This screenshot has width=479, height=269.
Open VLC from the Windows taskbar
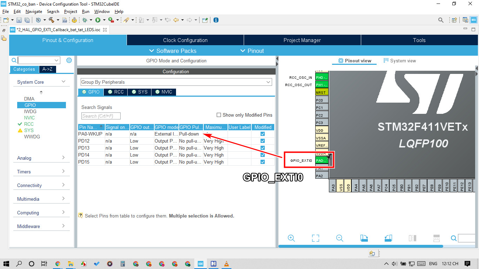(227, 264)
